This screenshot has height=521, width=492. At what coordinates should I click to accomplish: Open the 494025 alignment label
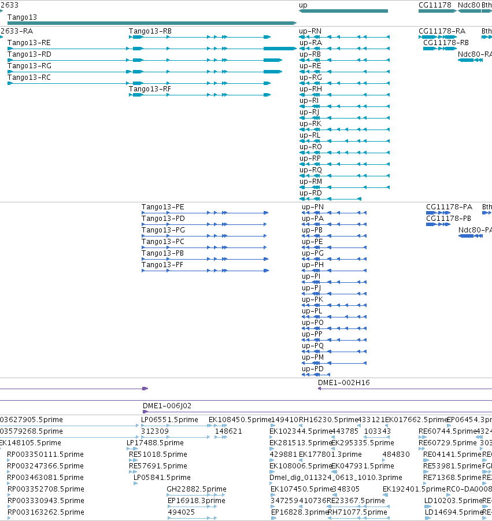click(181, 512)
